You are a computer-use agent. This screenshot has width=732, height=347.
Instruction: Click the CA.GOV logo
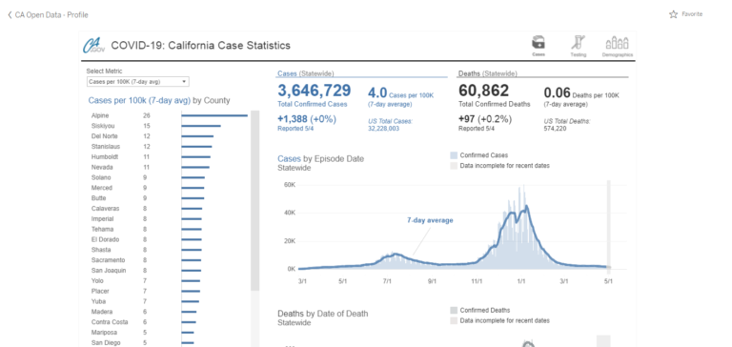point(93,46)
